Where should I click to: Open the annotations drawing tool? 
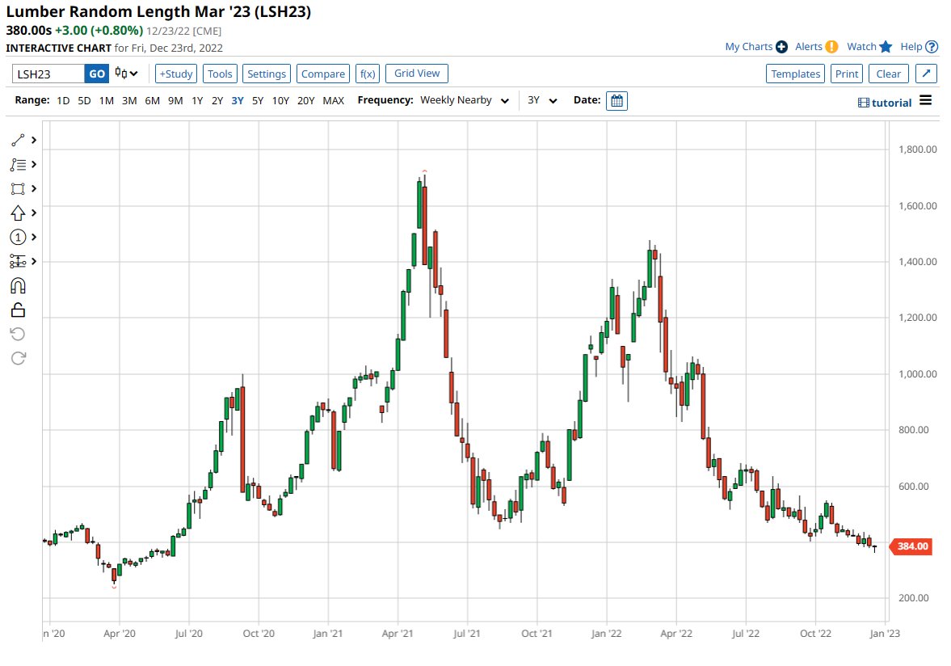(18, 164)
